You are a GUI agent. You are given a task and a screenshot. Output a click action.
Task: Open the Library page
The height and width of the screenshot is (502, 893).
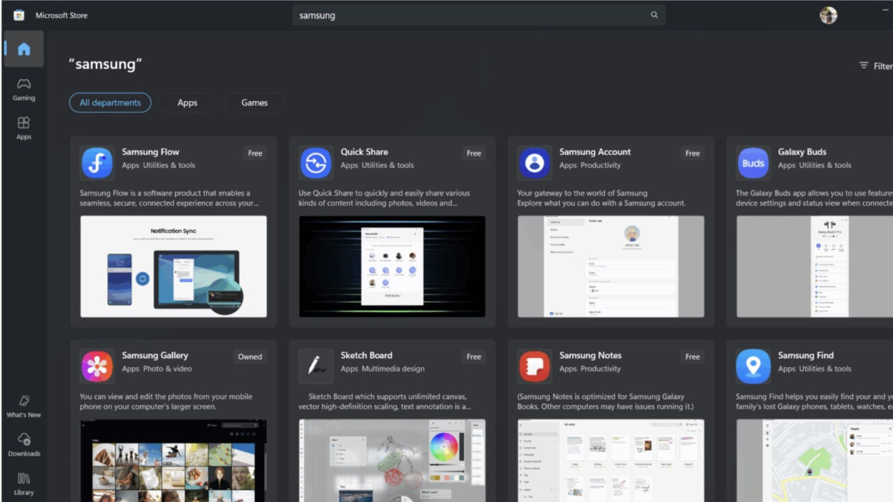24,484
